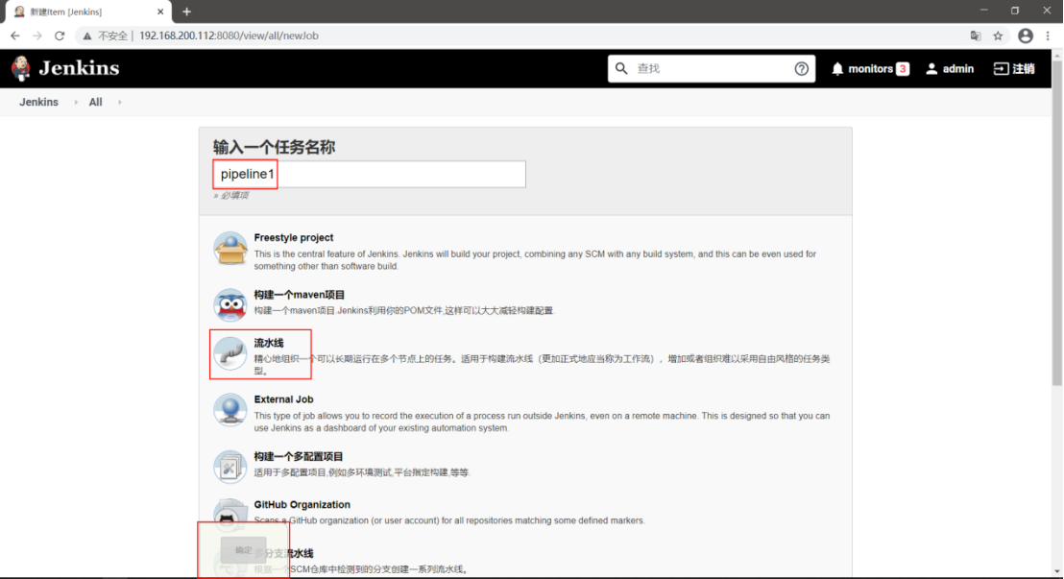Click the maven project description text
The height and width of the screenshot is (579, 1064).
(x=404, y=310)
